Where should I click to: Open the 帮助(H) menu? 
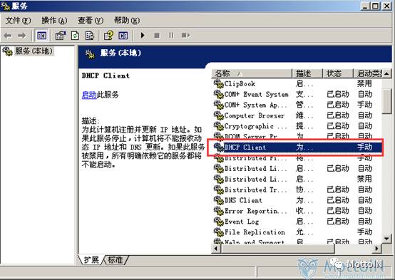[127, 21]
